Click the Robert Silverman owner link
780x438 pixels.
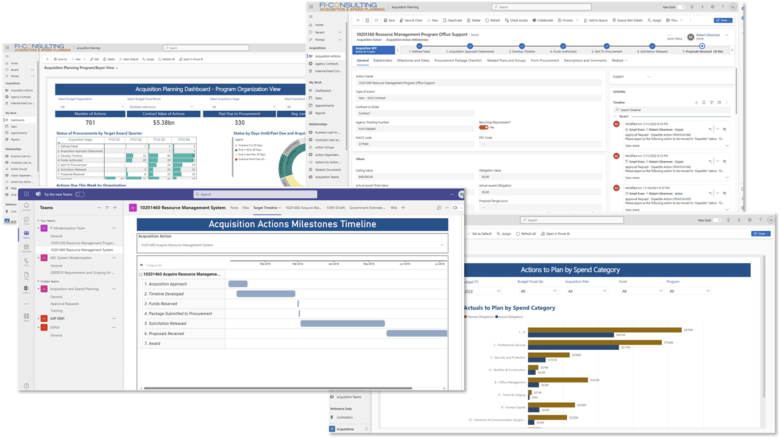click(707, 35)
